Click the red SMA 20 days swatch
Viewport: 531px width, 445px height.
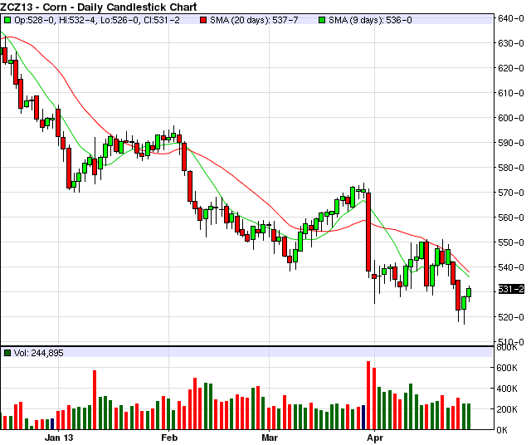coord(203,20)
